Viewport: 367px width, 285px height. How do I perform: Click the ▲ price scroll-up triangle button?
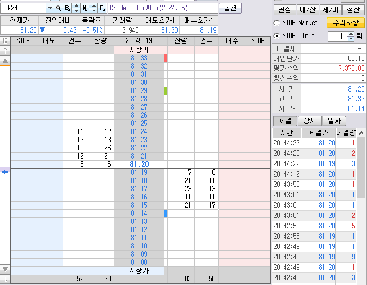coord(5,60)
